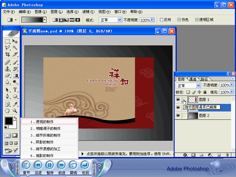Image resolution: width=236 pixels, height=177 pixels.
Task: Create a new layer in Layers panel
Action: 219,155
